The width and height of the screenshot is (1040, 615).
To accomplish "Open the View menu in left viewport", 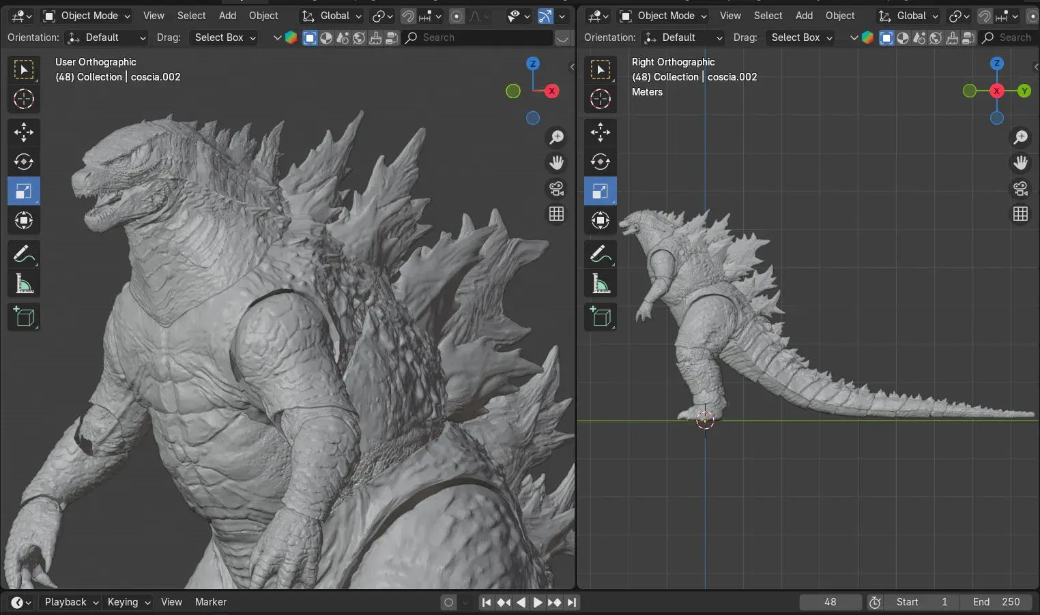I will (154, 16).
